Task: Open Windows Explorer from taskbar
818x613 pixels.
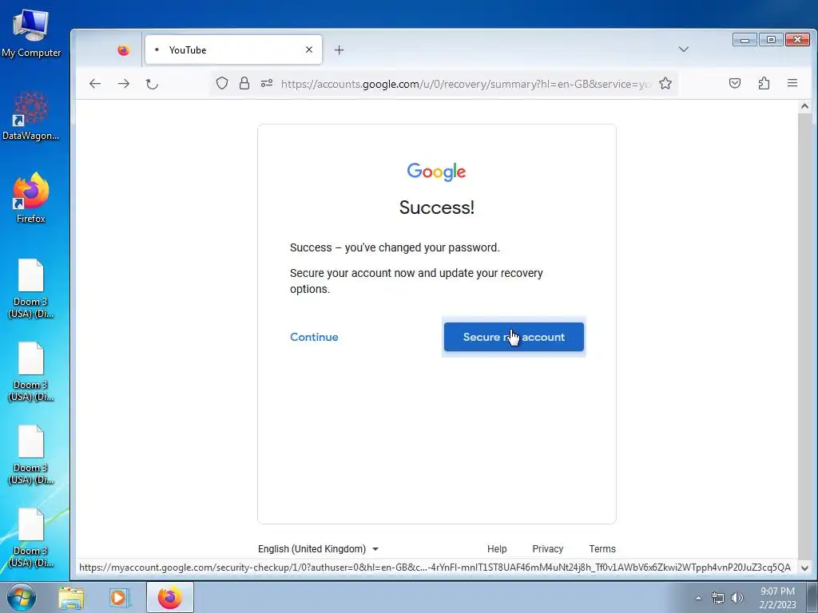Action: click(x=71, y=598)
